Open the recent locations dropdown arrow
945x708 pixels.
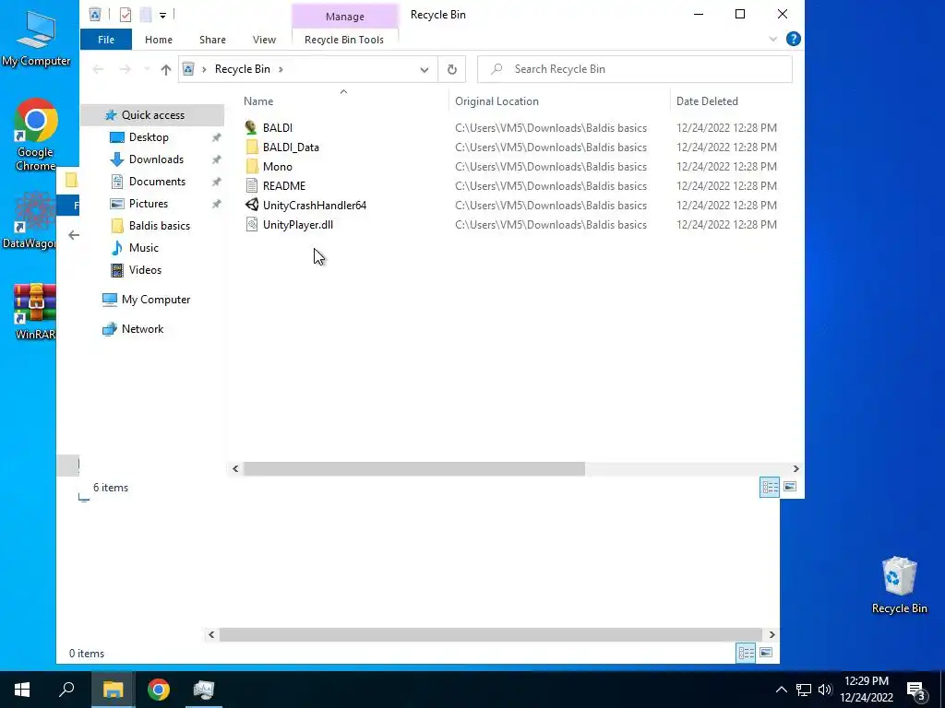tap(147, 69)
